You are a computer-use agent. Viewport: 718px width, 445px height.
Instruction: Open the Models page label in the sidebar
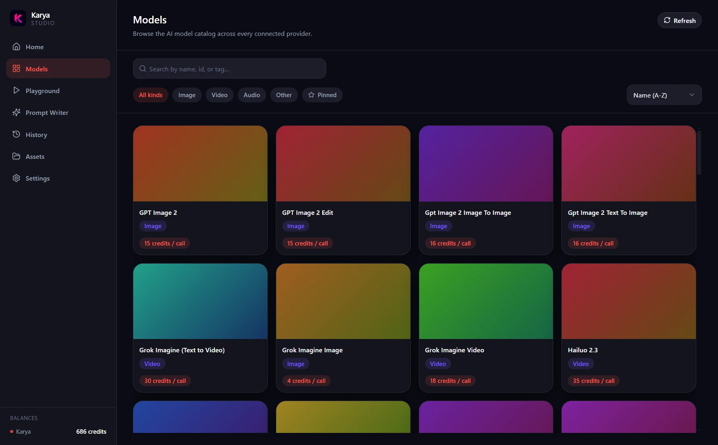(37, 69)
